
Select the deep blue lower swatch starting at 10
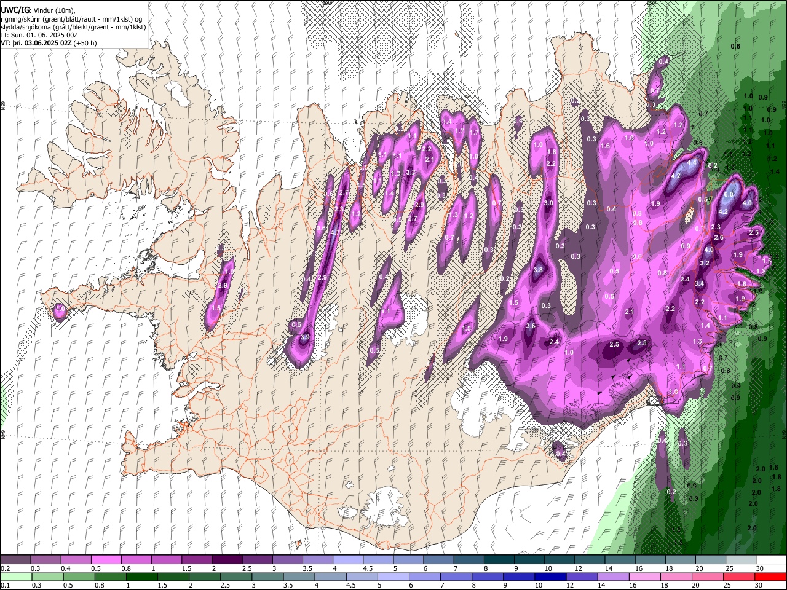pos(550,576)
